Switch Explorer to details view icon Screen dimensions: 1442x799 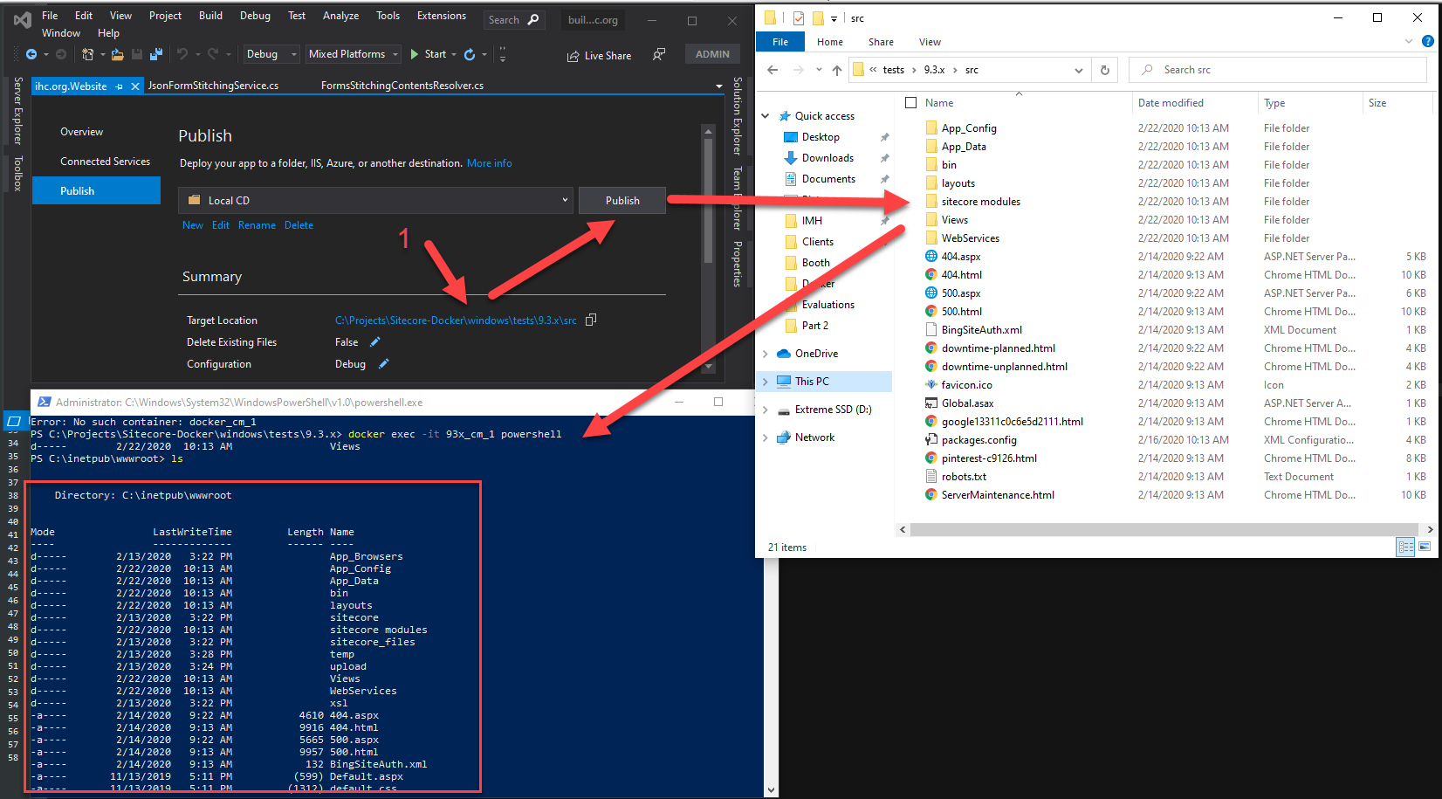(1405, 547)
